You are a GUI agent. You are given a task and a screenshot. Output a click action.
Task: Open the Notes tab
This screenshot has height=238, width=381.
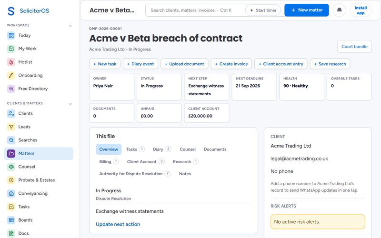[185, 174]
